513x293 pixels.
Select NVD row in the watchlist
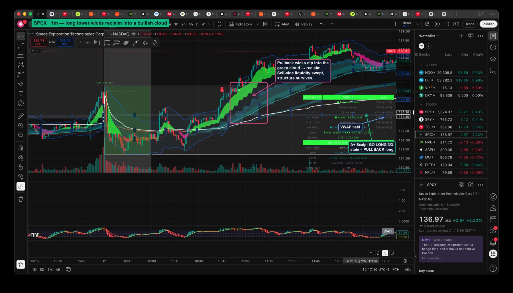tap(451, 142)
